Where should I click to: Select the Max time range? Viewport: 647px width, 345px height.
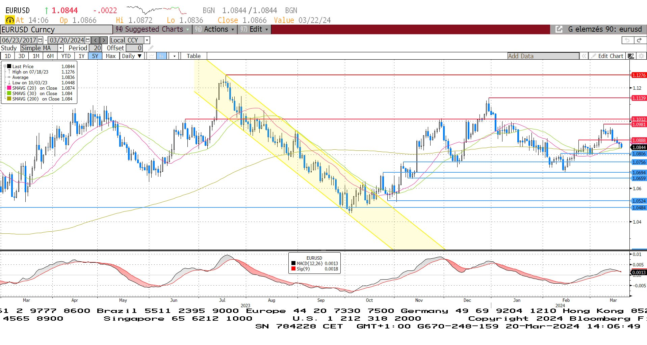(110, 56)
